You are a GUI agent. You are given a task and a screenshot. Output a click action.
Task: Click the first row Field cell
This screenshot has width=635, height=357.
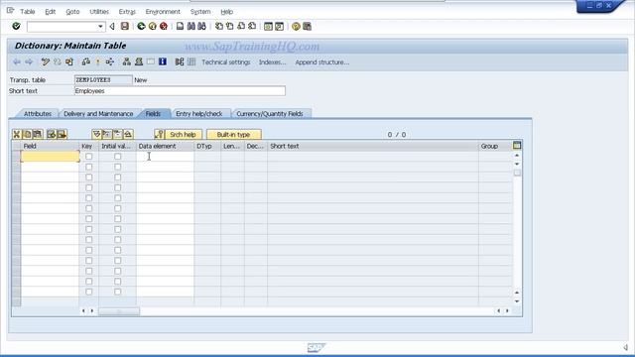click(x=50, y=157)
